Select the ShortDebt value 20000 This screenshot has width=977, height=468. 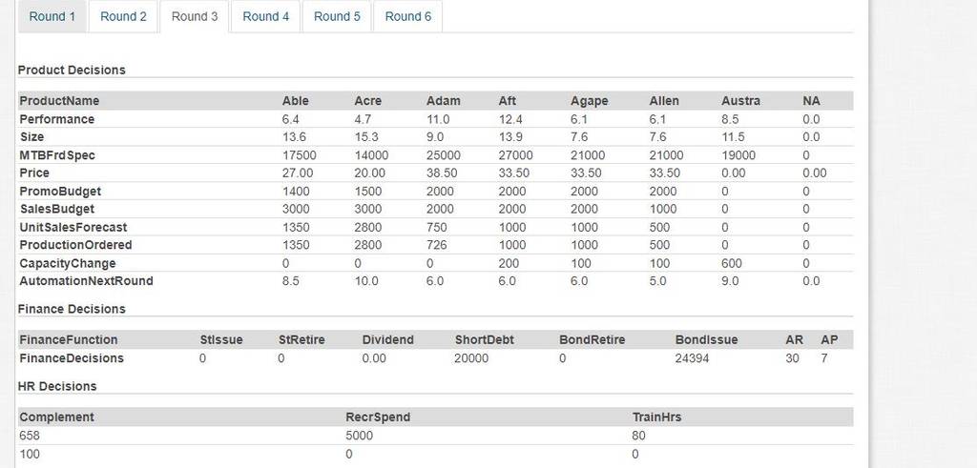click(x=471, y=358)
